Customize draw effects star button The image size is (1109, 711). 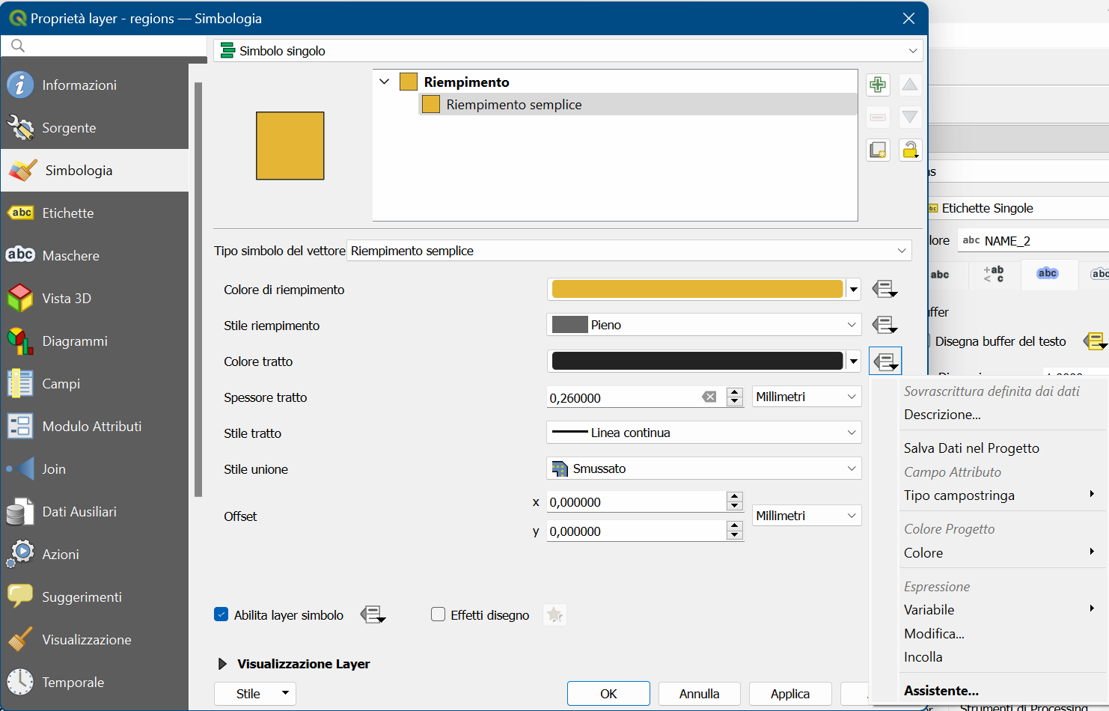click(554, 615)
